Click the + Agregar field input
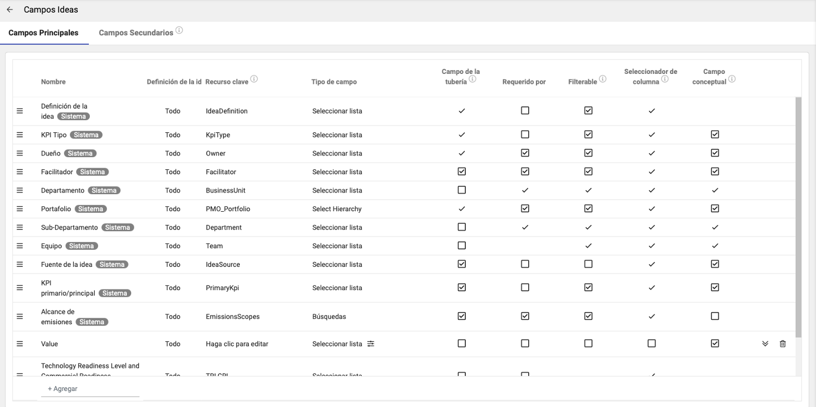This screenshot has height=407, width=816. [90, 389]
